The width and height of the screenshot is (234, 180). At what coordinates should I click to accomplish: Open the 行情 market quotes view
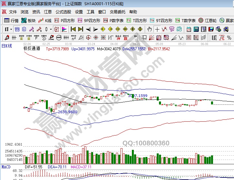click(x=11, y=20)
